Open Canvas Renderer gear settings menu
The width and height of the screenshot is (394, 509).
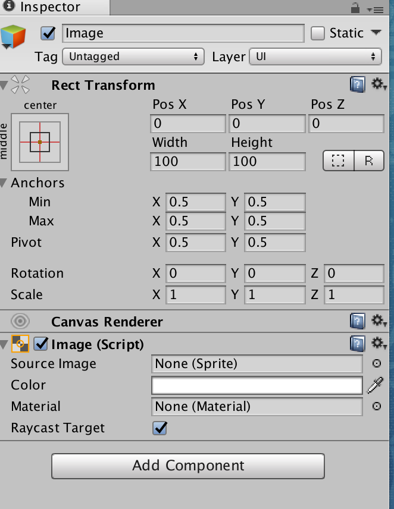pos(379,321)
